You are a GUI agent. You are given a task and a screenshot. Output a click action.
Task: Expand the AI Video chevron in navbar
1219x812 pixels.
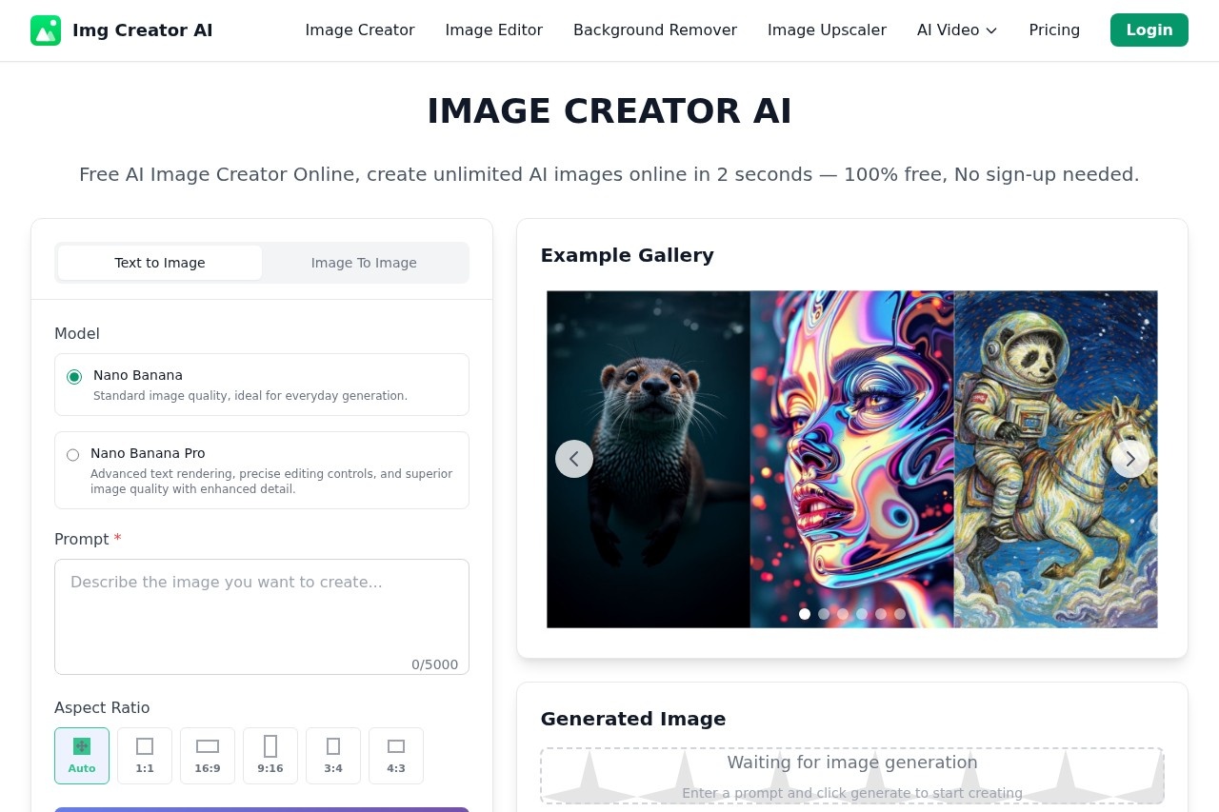pos(990,30)
